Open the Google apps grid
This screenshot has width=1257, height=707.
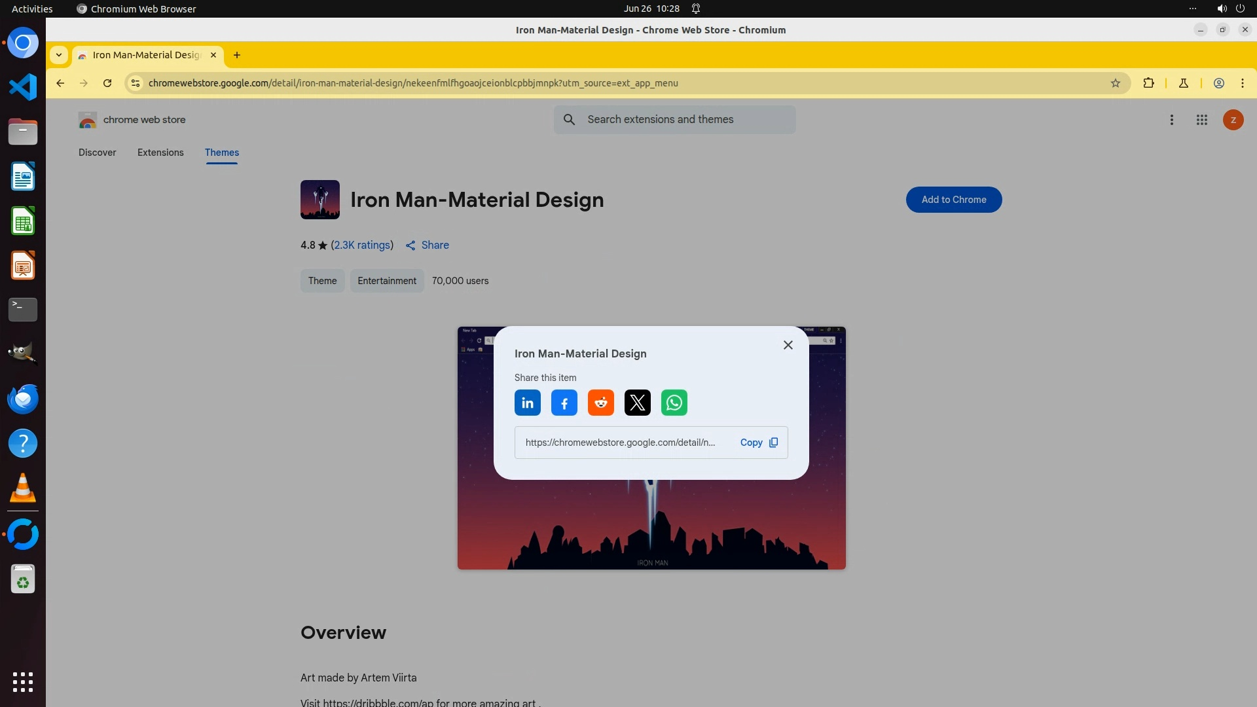1201,120
